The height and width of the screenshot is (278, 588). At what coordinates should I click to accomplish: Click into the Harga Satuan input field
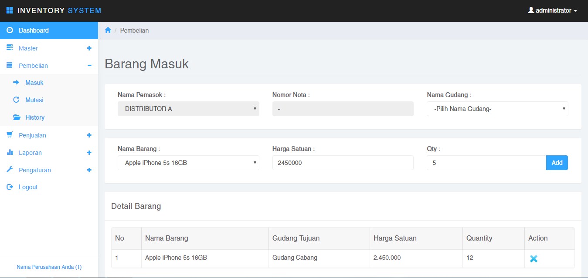pos(343,163)
